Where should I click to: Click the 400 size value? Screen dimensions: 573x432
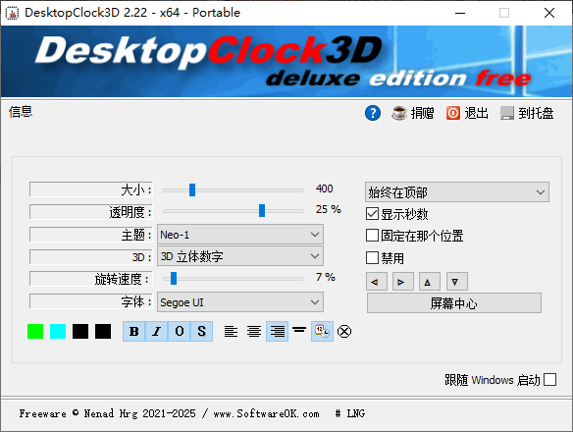pos(324,189)
